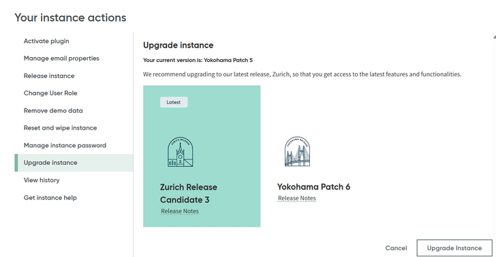Open Zurich Release Candidate 3 Release Notes
The image size is (496, 257).
tap(180, 211)
